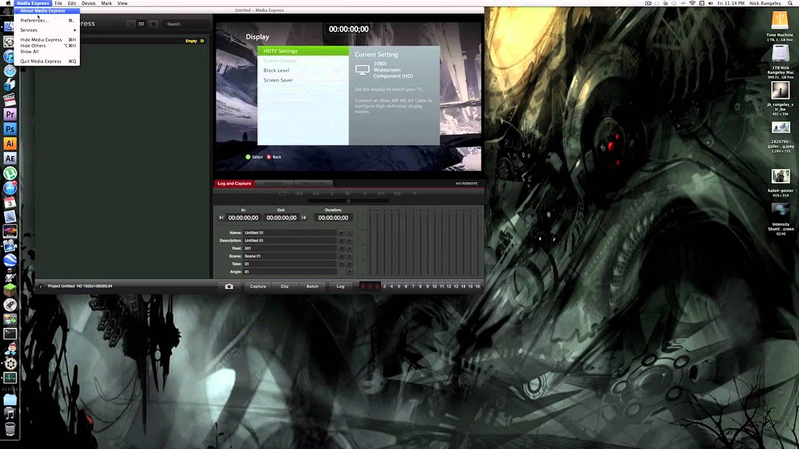This screenshot has height=449, width=799.
Task: Click the play transport button
Action: click(x=348, y=193)
